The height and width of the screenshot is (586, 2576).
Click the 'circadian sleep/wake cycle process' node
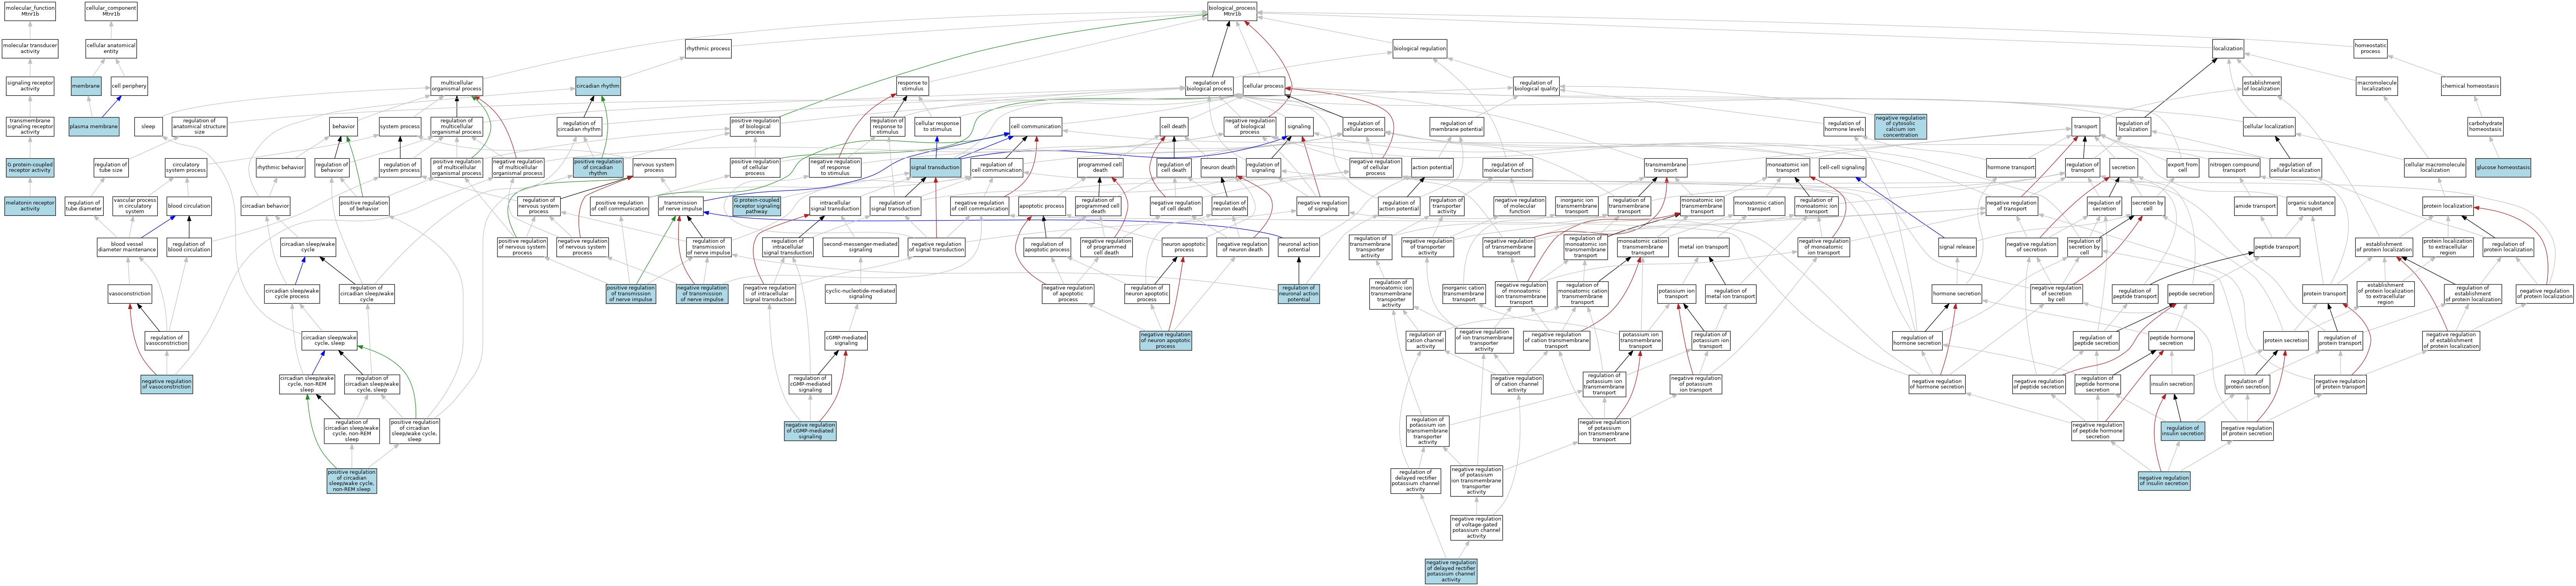click(x=292, y=294)
